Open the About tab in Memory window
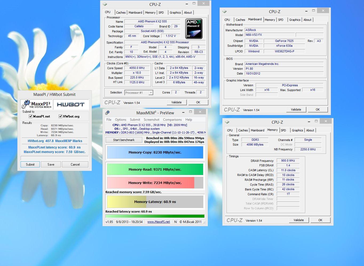This screenshot has height=266, width=364. [310, 130]
